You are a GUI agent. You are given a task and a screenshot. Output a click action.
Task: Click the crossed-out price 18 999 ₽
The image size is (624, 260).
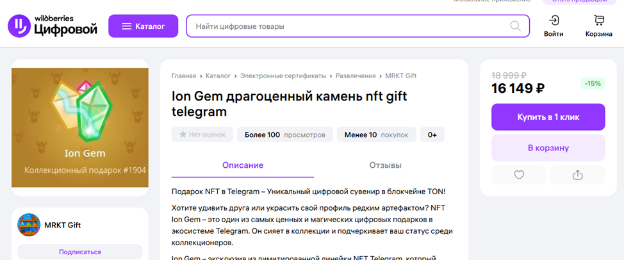509,76
